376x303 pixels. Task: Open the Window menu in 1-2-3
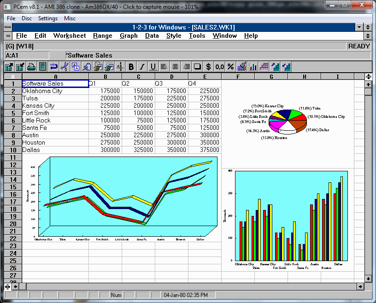[x=224, y=36]
